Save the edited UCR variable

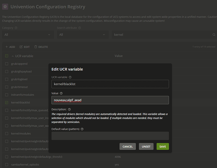click(163, 146)
